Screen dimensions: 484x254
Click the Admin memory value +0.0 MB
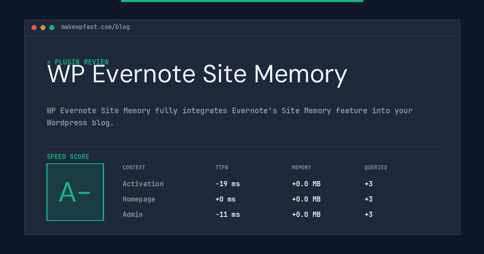[x=306, y=214]
